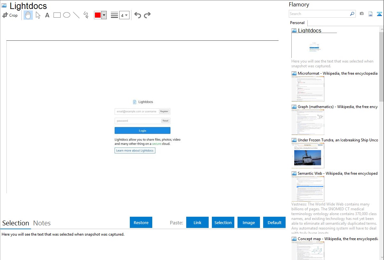Open the Graph (mathematics) snapshot thumbnail
Image resolution: width=384 pixels, height=260 pixels.
coord(308,122)
